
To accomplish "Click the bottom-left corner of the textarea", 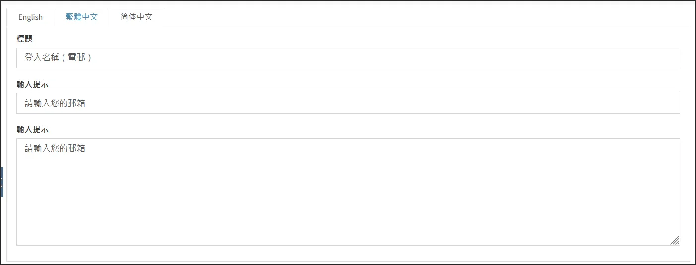I will tap(20, 242).
